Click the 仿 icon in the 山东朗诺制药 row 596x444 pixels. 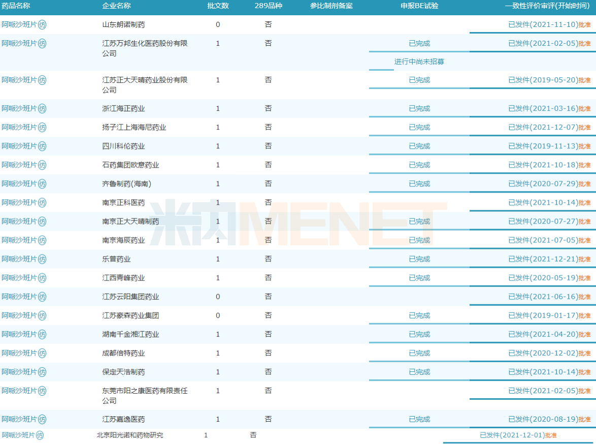point(42,25)
